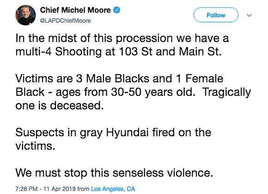Click 'We must stop this senseless violence'

(114, 173)
